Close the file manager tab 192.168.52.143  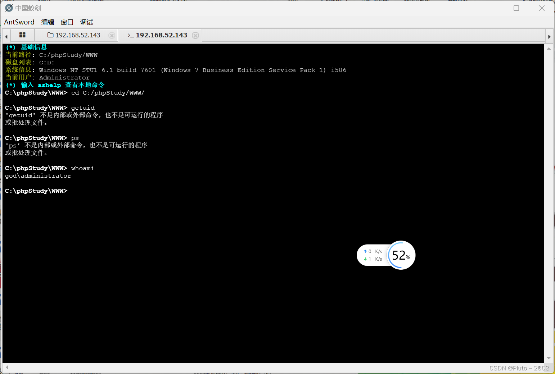pyautogui.click(x=112, y=35)
